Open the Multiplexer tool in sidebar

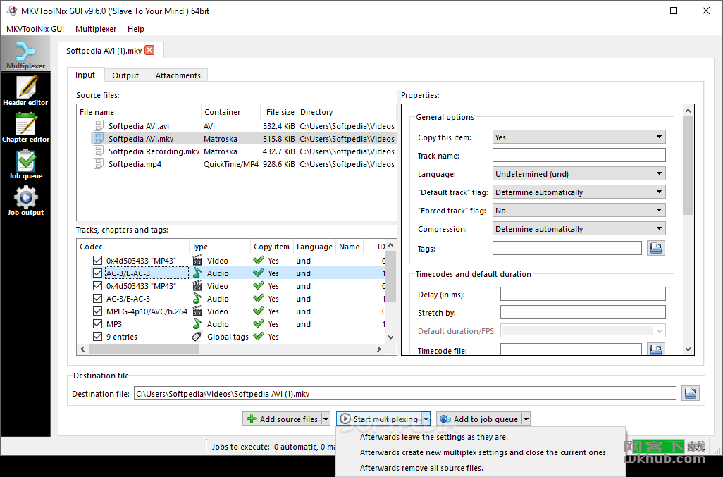tap(26, 54)
